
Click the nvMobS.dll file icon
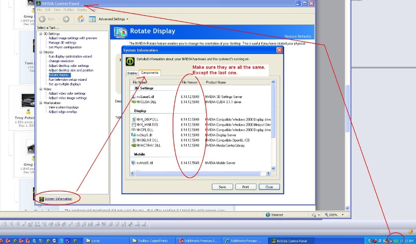134,163
